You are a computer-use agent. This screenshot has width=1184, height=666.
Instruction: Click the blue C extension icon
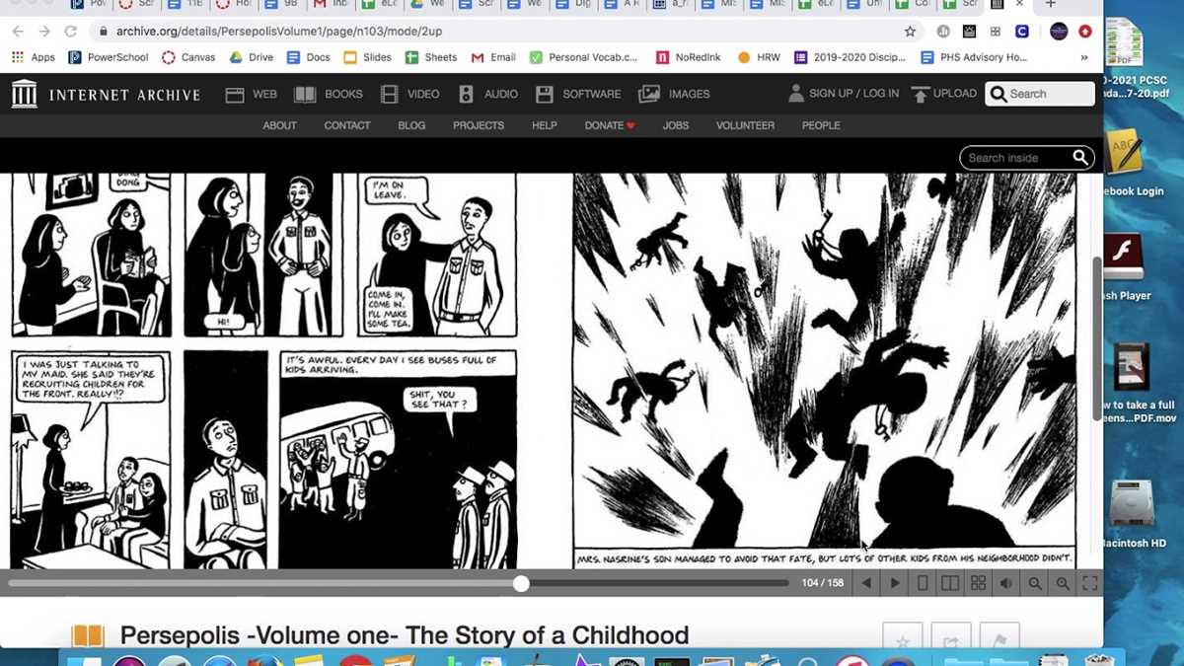[x=1022, y=32]
